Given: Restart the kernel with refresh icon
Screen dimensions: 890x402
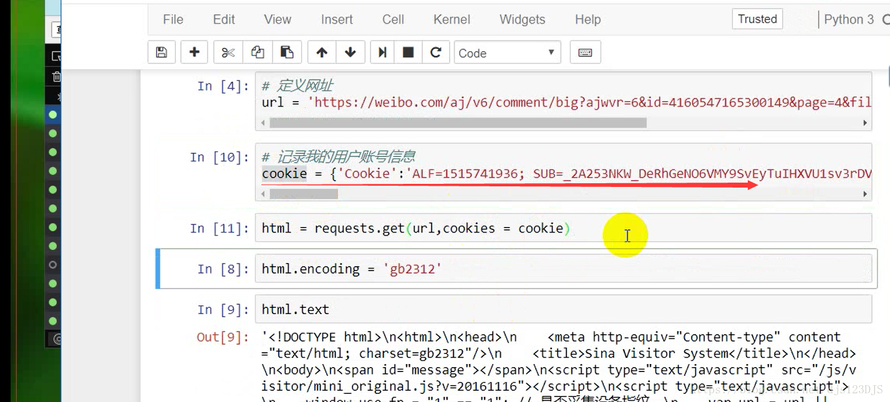Looking at the screenshot, I should (x=436, y=52).
